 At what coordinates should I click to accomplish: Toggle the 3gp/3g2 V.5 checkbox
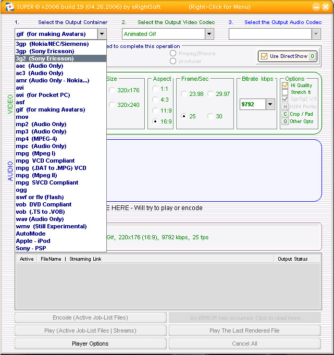285,99
